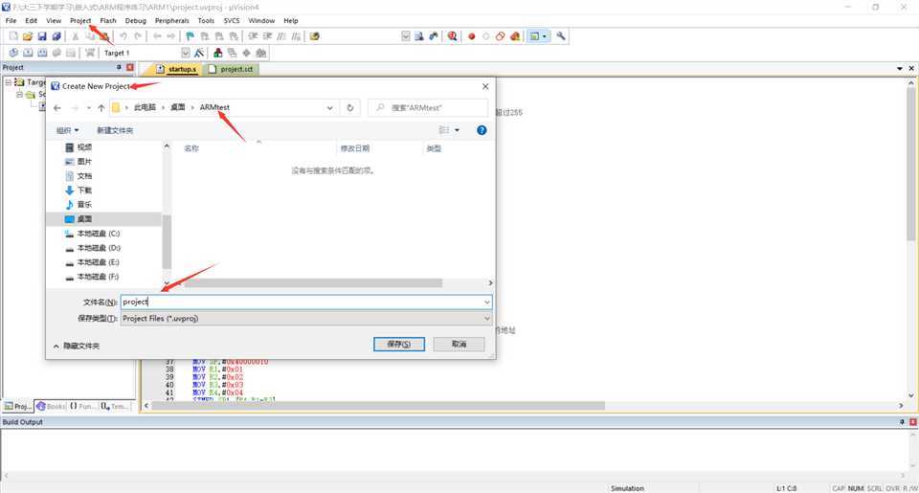This screenshot has width=919, height=493.
Task: Open Manage Project Items icon
Action: coord(218,53)
